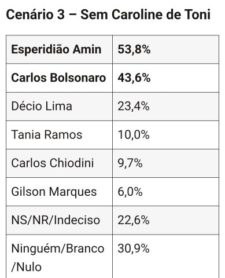Image resolution: width=225 pixels, height=278 pixels.
Task: Click the 43,6% percentage cell
Action: 166,78
